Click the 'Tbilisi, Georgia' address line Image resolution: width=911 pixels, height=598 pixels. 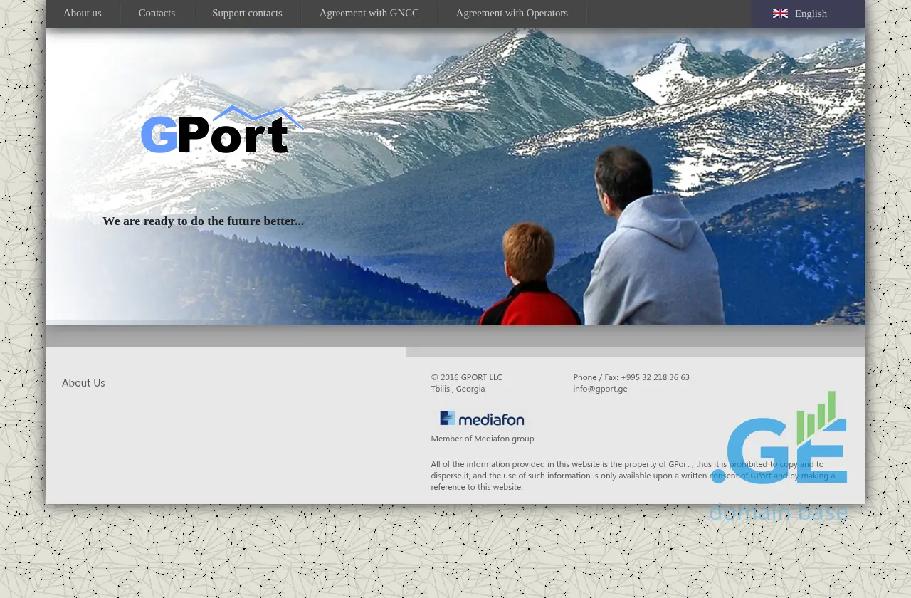tap(458, 389)
